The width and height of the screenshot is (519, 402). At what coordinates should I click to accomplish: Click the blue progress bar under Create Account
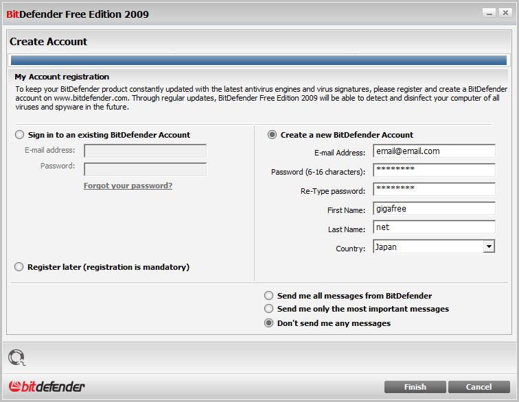point(259,60)
